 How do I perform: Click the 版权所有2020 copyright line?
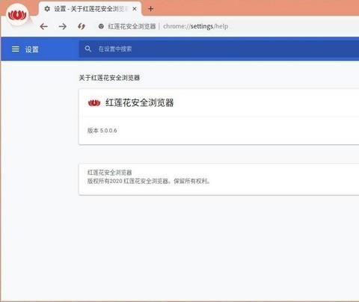click(149, 181)
